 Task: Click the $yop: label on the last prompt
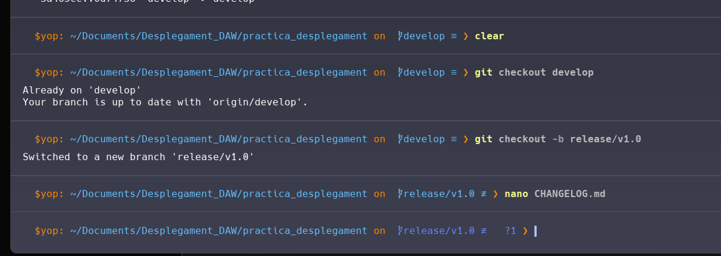tap(49, 230)
